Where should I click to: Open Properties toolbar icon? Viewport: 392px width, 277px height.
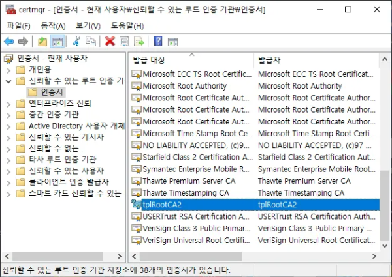(124, 42)
